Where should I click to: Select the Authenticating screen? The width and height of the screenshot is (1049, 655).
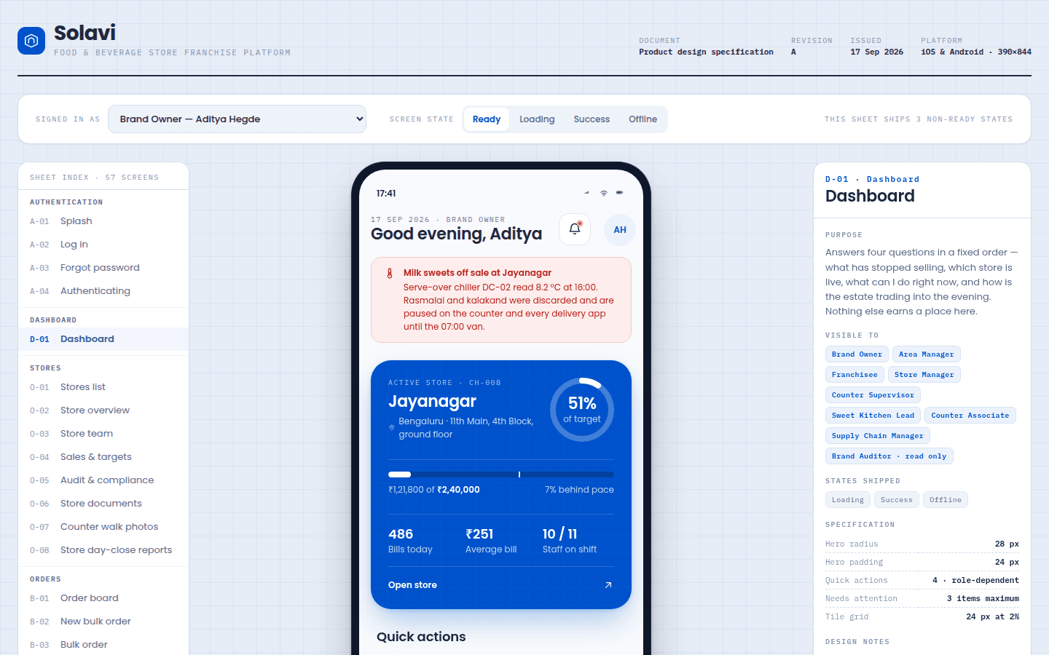click(103, 291)
